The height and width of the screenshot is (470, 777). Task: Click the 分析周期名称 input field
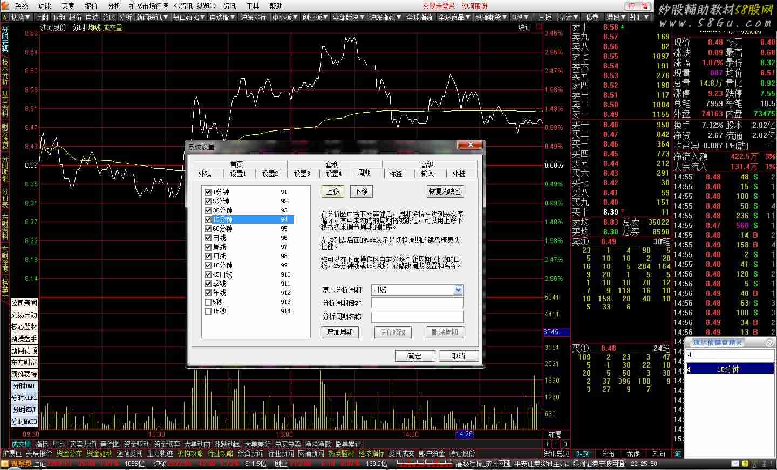tap(417, 316)
